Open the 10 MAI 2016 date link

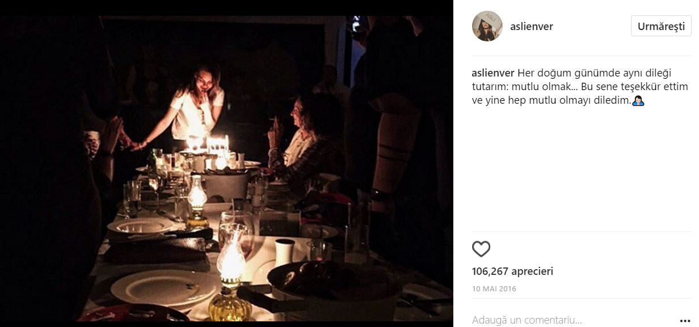click(494, 288)
